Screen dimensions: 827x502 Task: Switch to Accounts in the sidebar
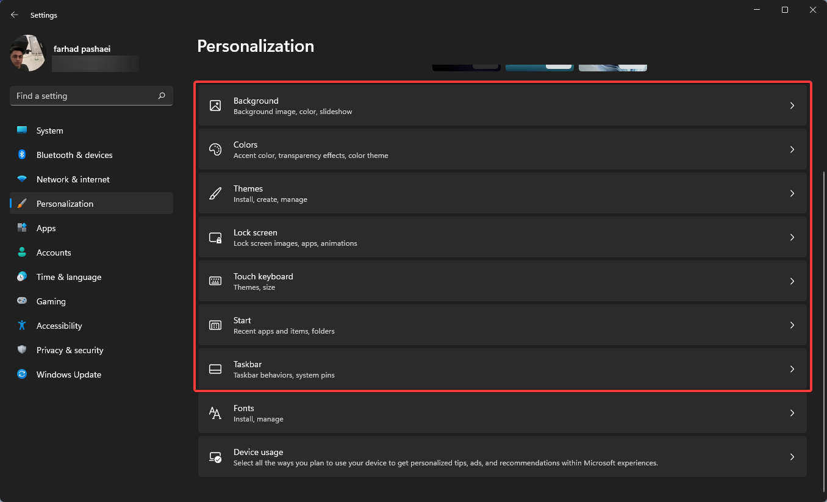point(54,253)
